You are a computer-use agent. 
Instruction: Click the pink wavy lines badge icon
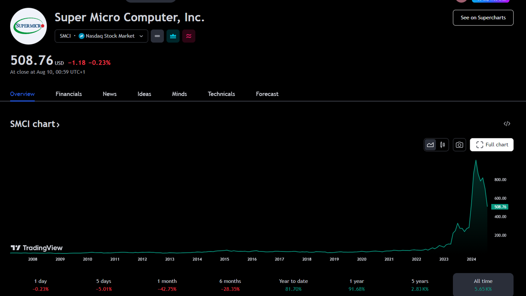[x=189, y=36]
